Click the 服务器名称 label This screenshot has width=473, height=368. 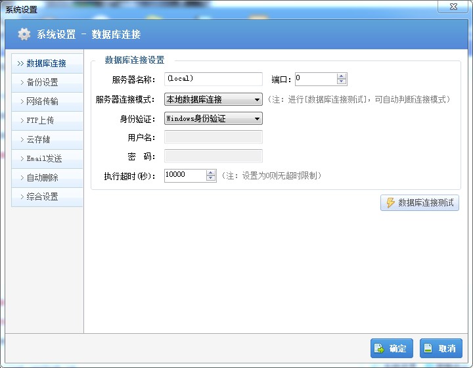point(133,80)
